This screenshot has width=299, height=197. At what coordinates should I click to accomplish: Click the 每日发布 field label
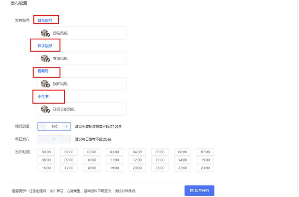pyautogui.click(x=22, y=139)
